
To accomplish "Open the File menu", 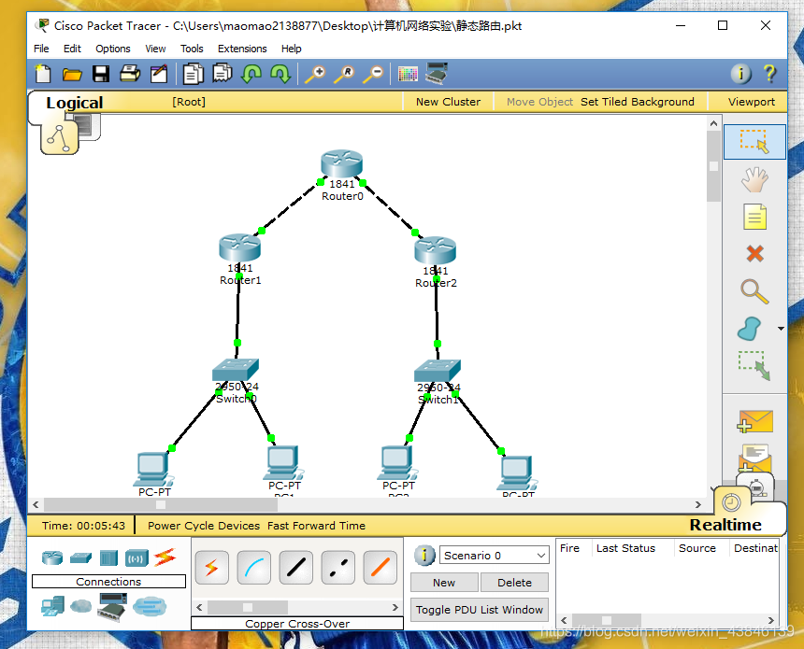I will [41, 49].
